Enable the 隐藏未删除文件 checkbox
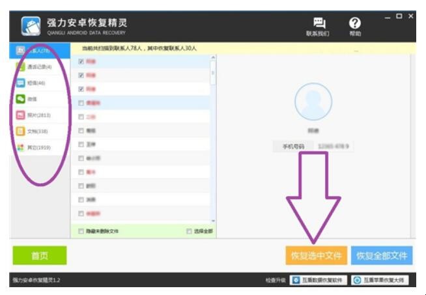This screenshot has height=295, width=426. tap(81, 231)
